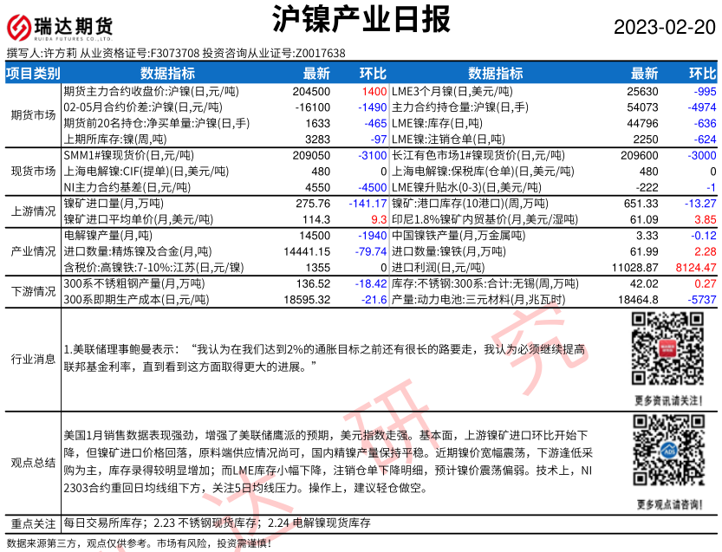This screenshot has width=722, height=552.
Task: Select the 产业情况 category cell
Action: click(x=33, y=251)
